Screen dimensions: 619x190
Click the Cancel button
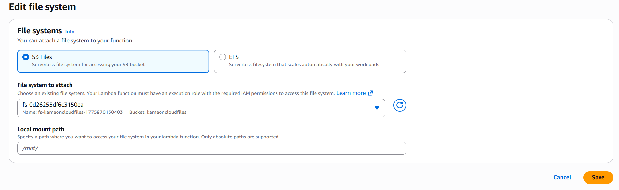[562, 177]
